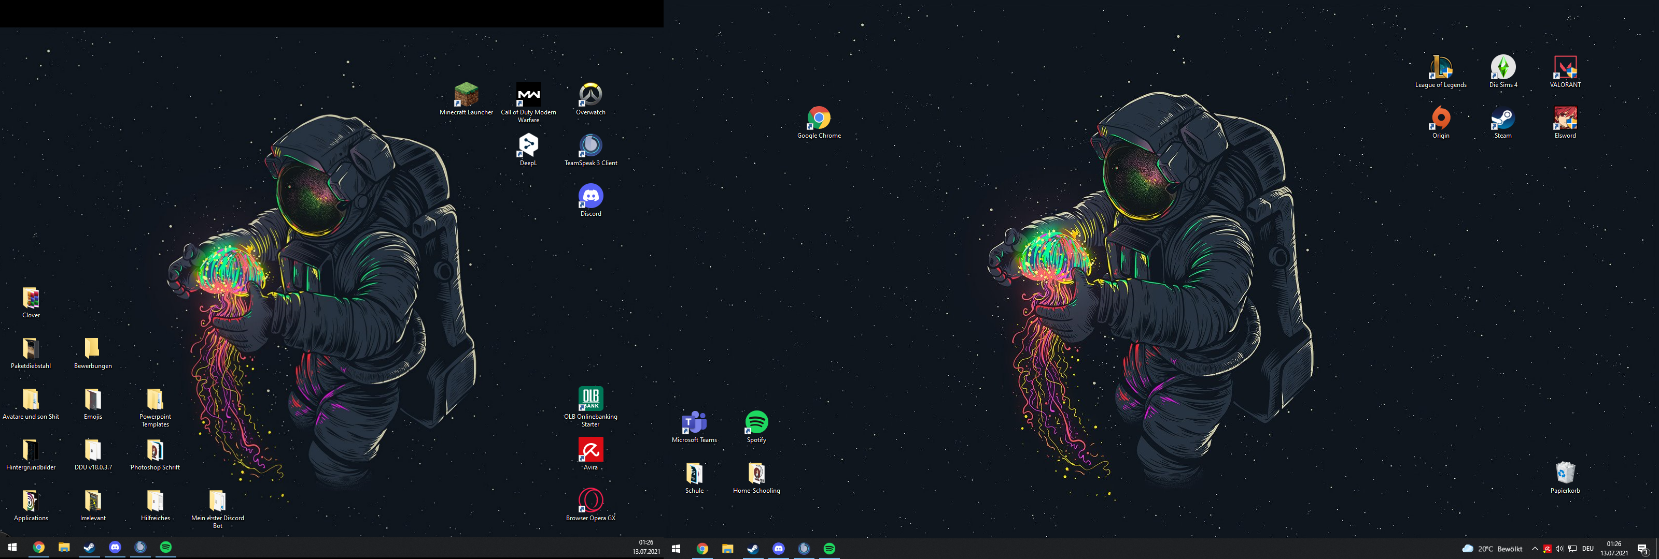Select the League of Legends shortcut

(x=1441, y=71)
